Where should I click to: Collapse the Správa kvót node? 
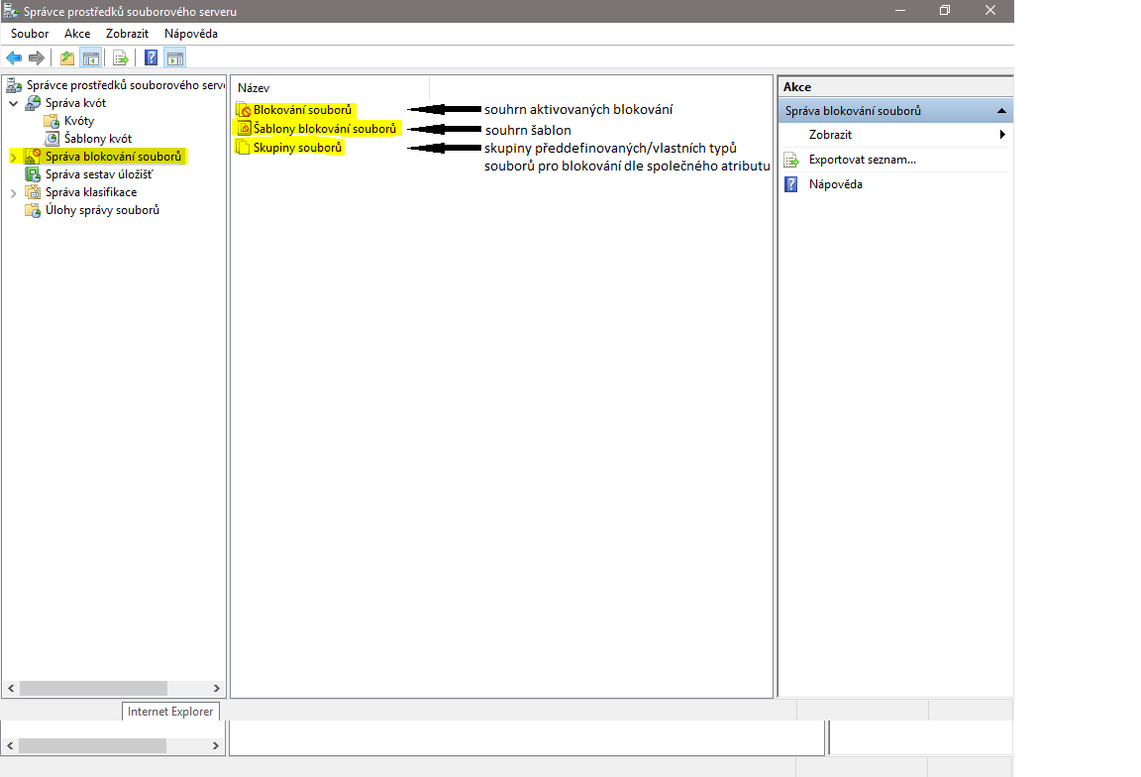(x=13, y=103)
